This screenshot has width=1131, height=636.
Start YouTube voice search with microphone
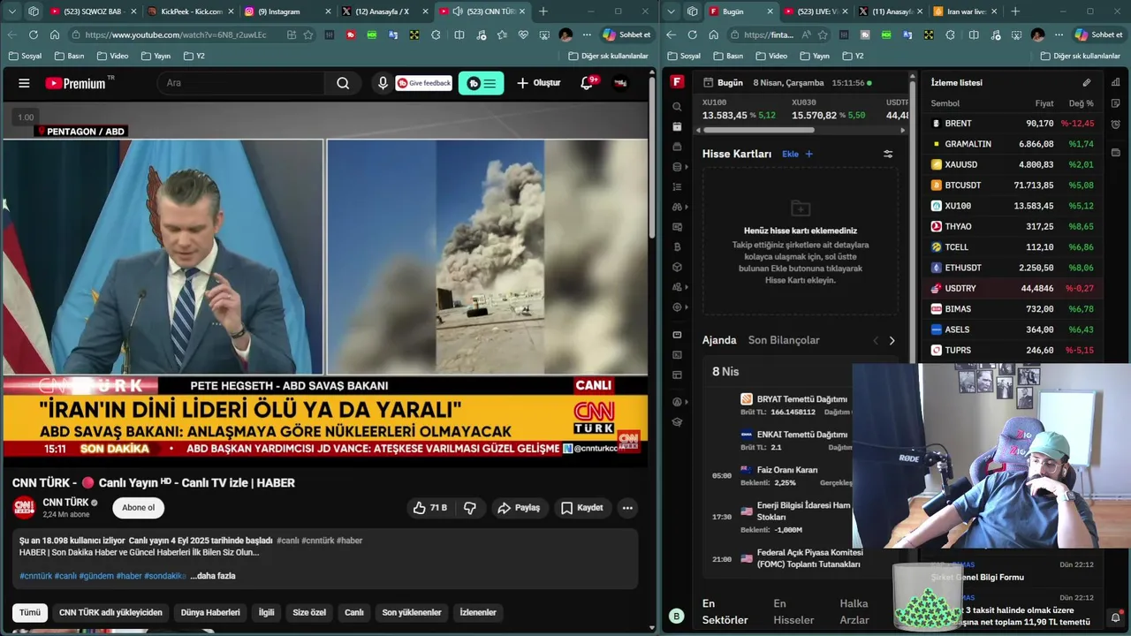point(383,83)
